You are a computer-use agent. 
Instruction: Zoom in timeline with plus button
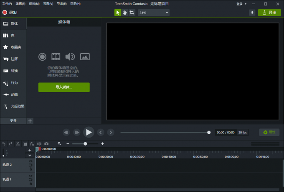click(102, 144)
